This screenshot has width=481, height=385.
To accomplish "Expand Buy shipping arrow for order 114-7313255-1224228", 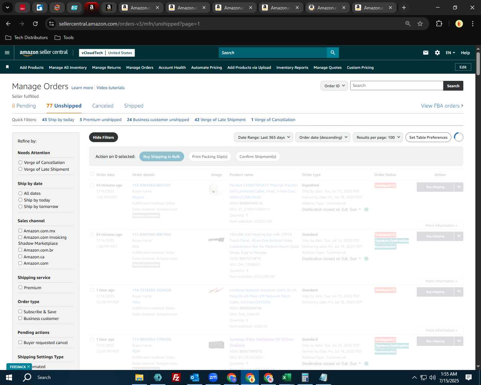I will (459, 292).
